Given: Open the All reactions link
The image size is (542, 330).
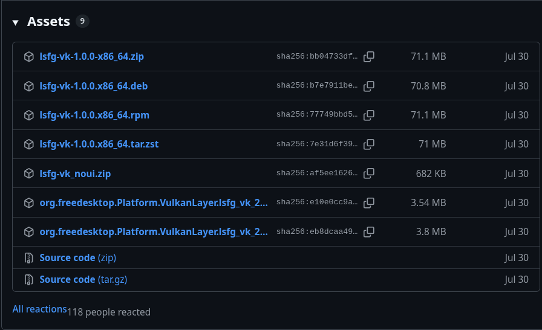Looking at the screenshot, I should [39, 309].
